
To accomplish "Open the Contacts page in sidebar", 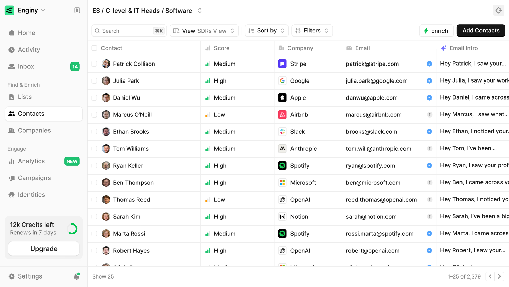I will (x=44, y=114).
